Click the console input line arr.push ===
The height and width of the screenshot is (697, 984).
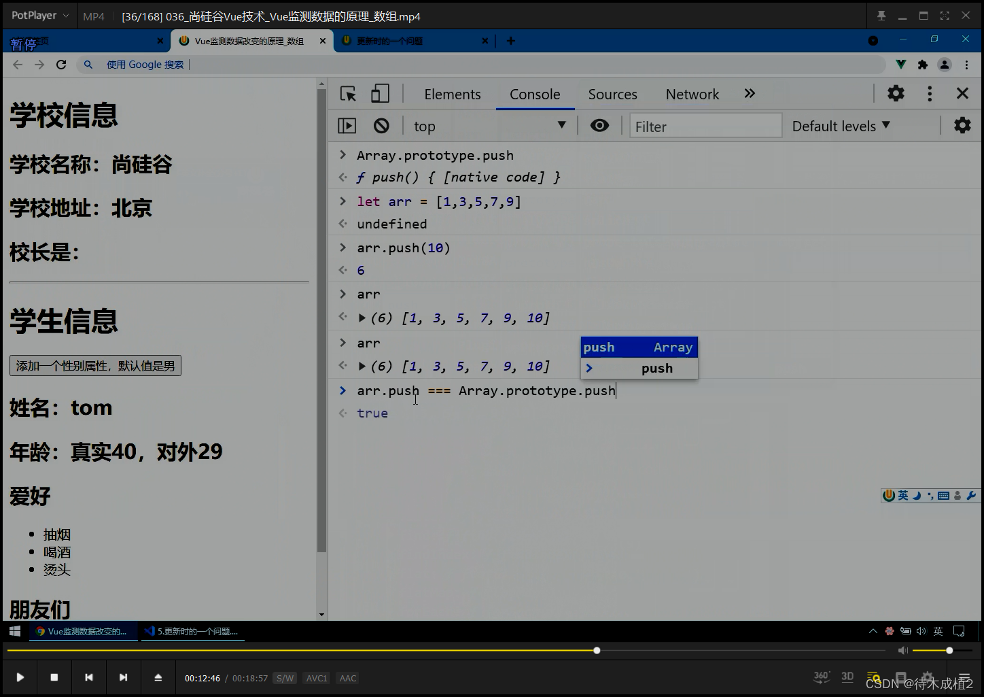coord(486,391)
